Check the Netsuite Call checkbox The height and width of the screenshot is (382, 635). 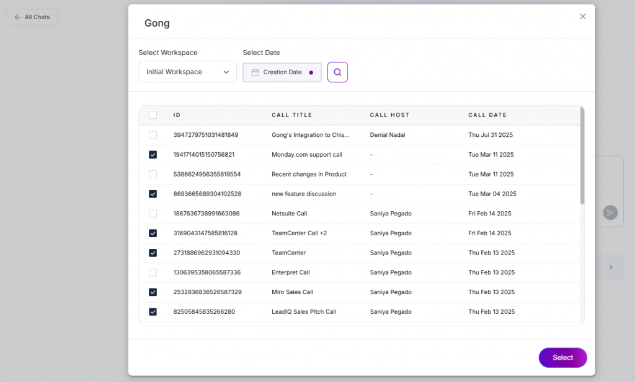[153, 214]
